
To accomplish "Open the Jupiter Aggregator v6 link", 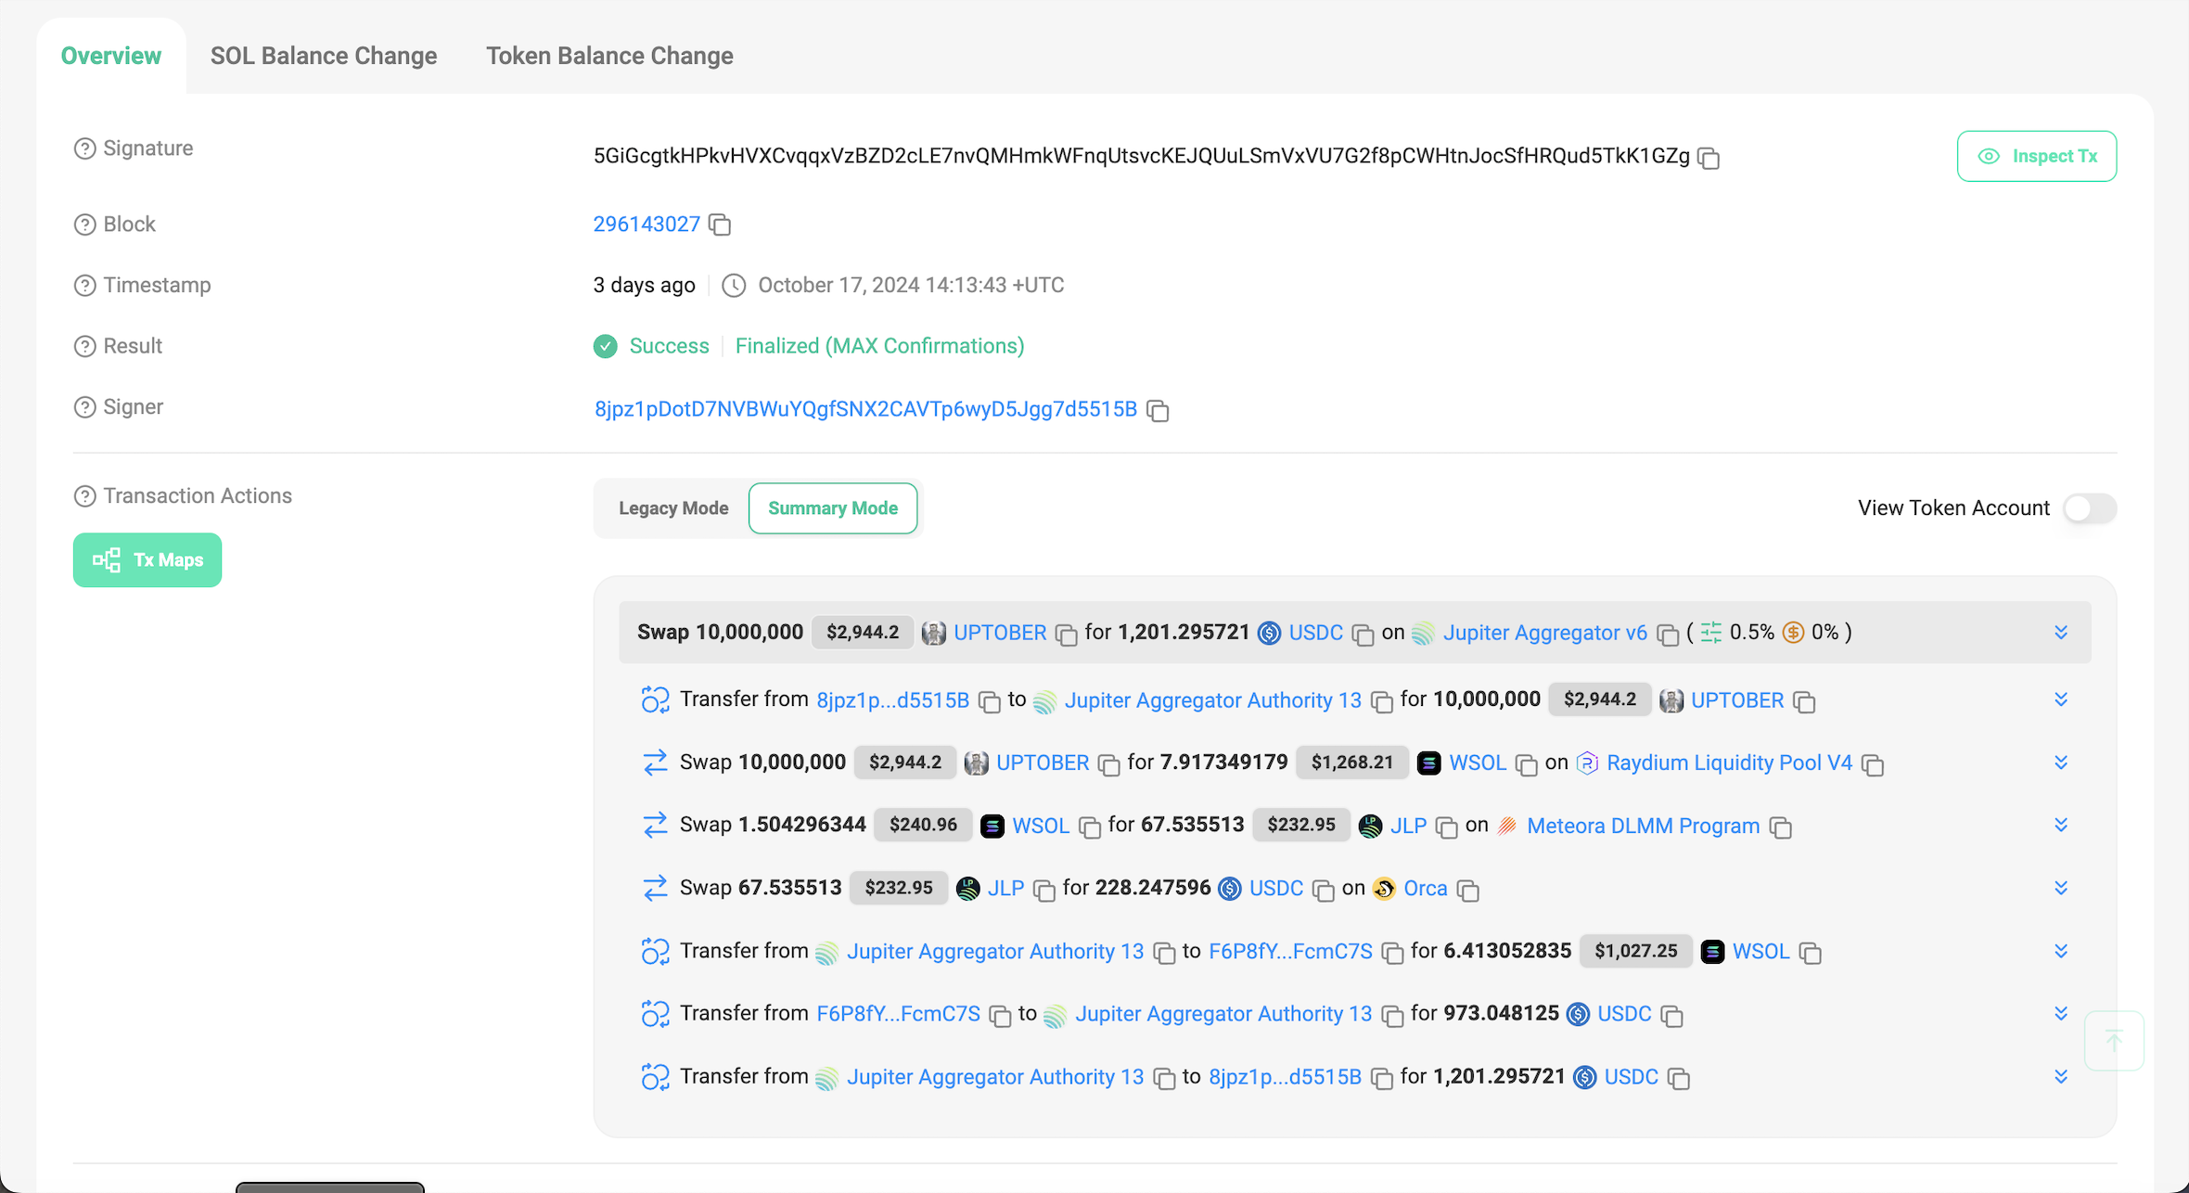I will 1544,633.
